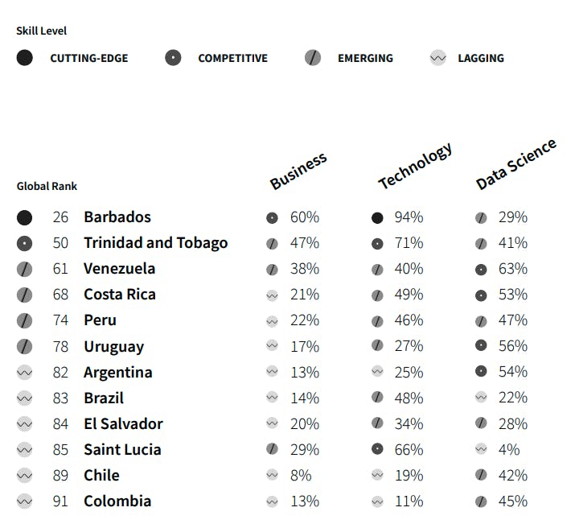Click the Lagging legend icon
Viewport: 571px width, 524px height.
point(437,58)
